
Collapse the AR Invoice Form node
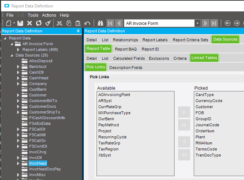click(x=12, y=44)
